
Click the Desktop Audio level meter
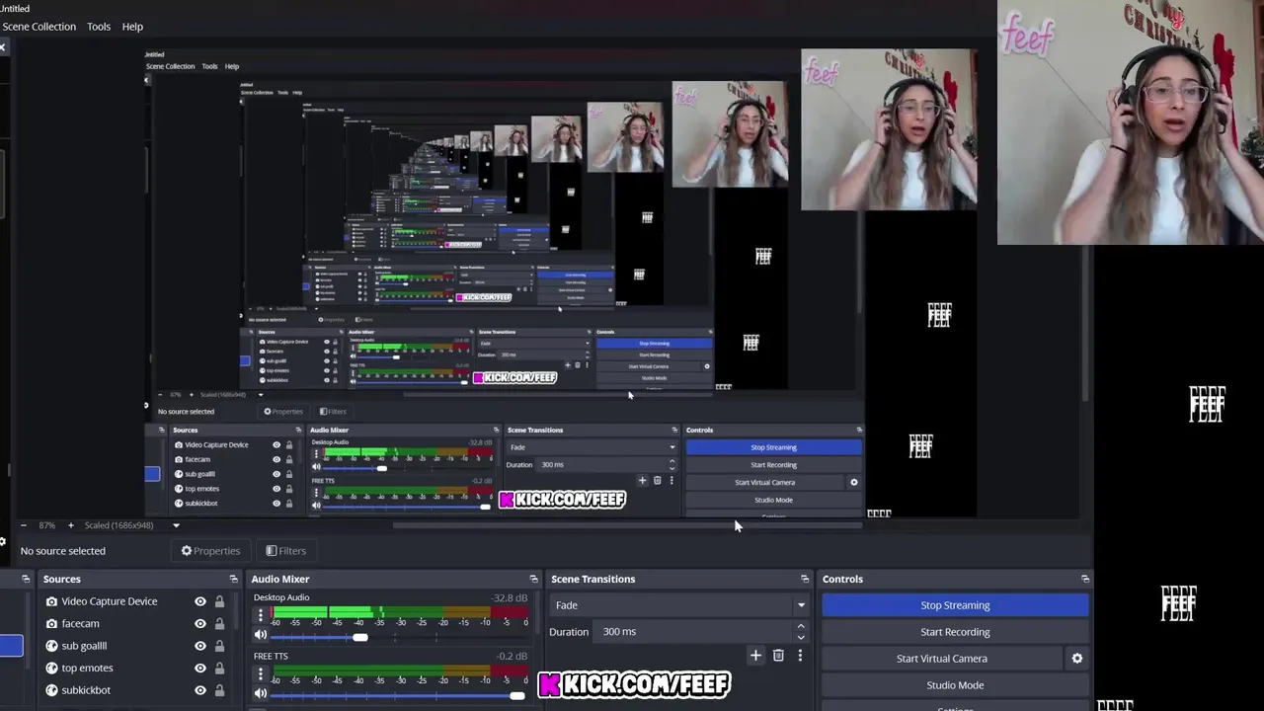pos(400,612)
